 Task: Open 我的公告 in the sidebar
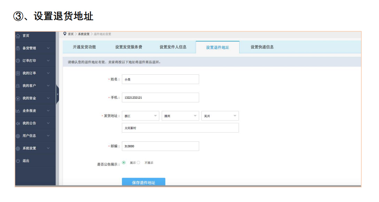tap(29, 123)
